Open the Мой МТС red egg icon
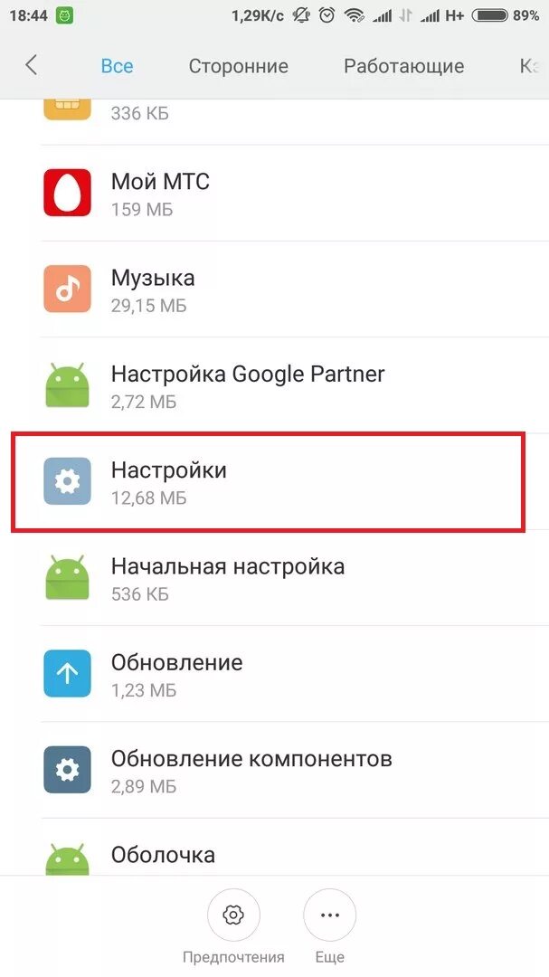 point(67,193)
